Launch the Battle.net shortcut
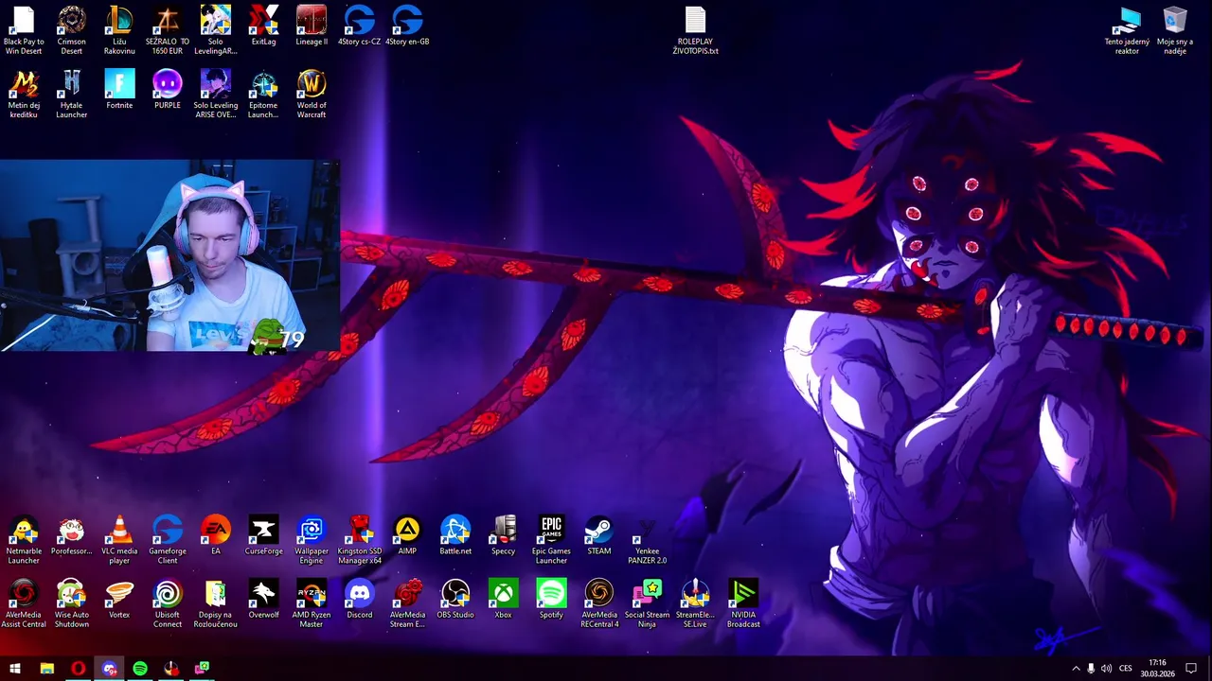 [x=455, y=535]
